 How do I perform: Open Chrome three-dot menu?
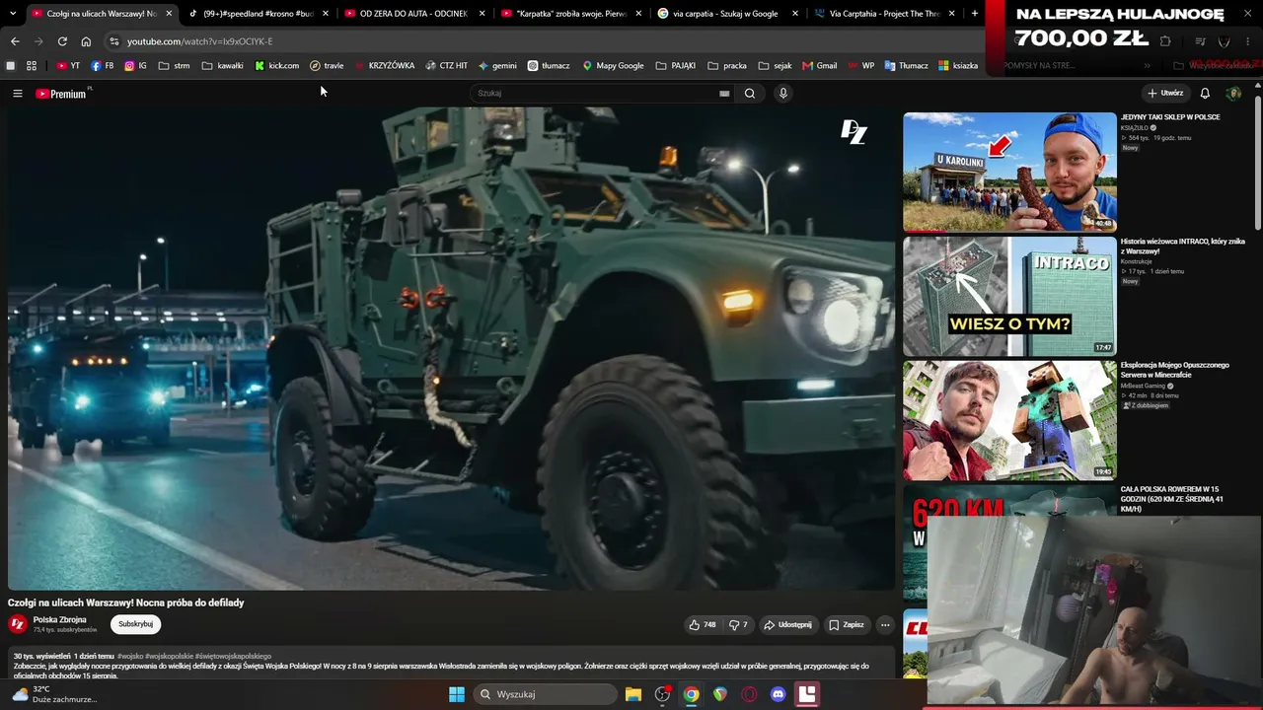click(1249, 41)
